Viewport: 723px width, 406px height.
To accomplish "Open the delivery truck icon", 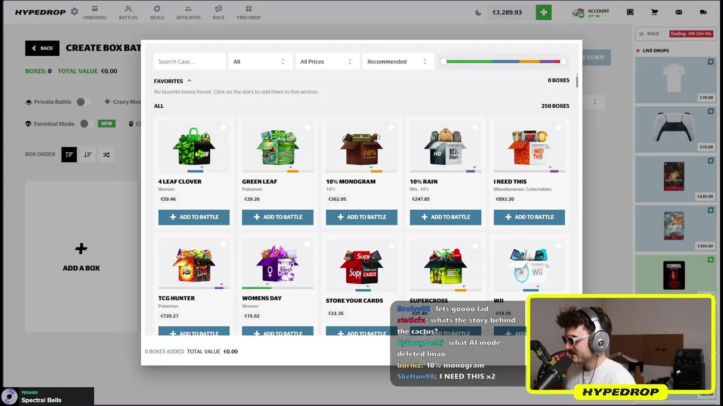I will pos(703,12).
